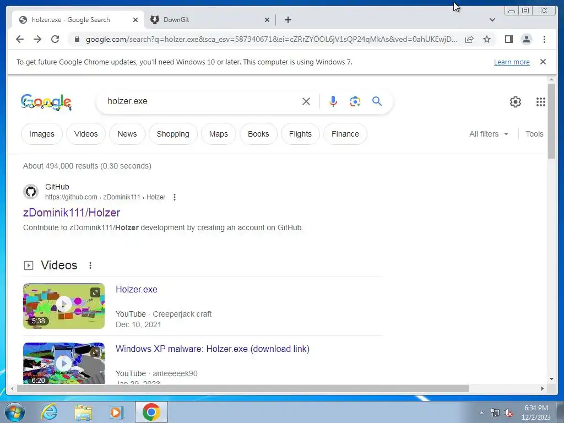Filter results by Videos
Image resolution: width=564 pixels, height=423 pixels.
[86, 134]
